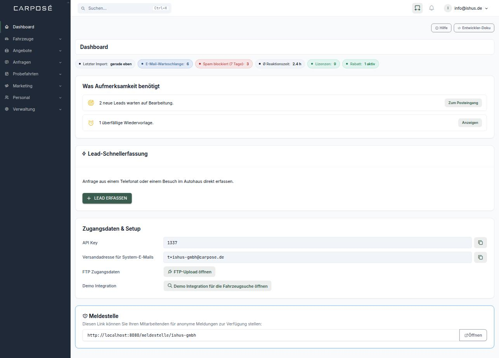Focus the Suchen search field
499x358 pixels.
tap(124, 8)
